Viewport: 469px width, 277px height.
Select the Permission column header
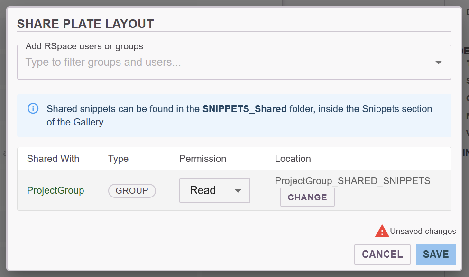pos(202,159)
